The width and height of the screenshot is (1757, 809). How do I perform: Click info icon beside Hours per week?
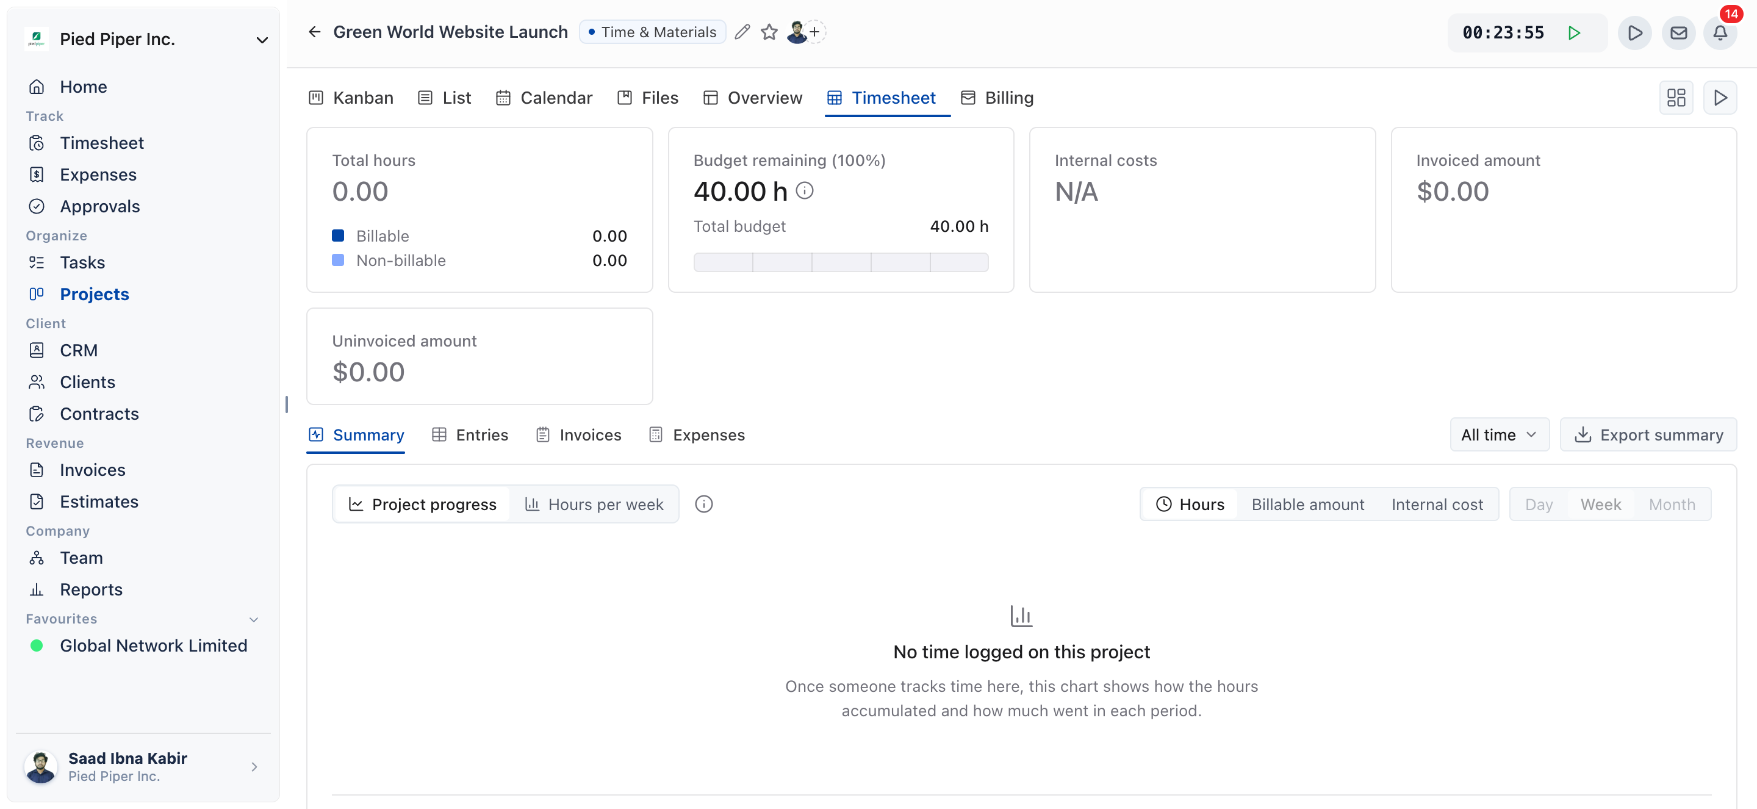[704, 504]
